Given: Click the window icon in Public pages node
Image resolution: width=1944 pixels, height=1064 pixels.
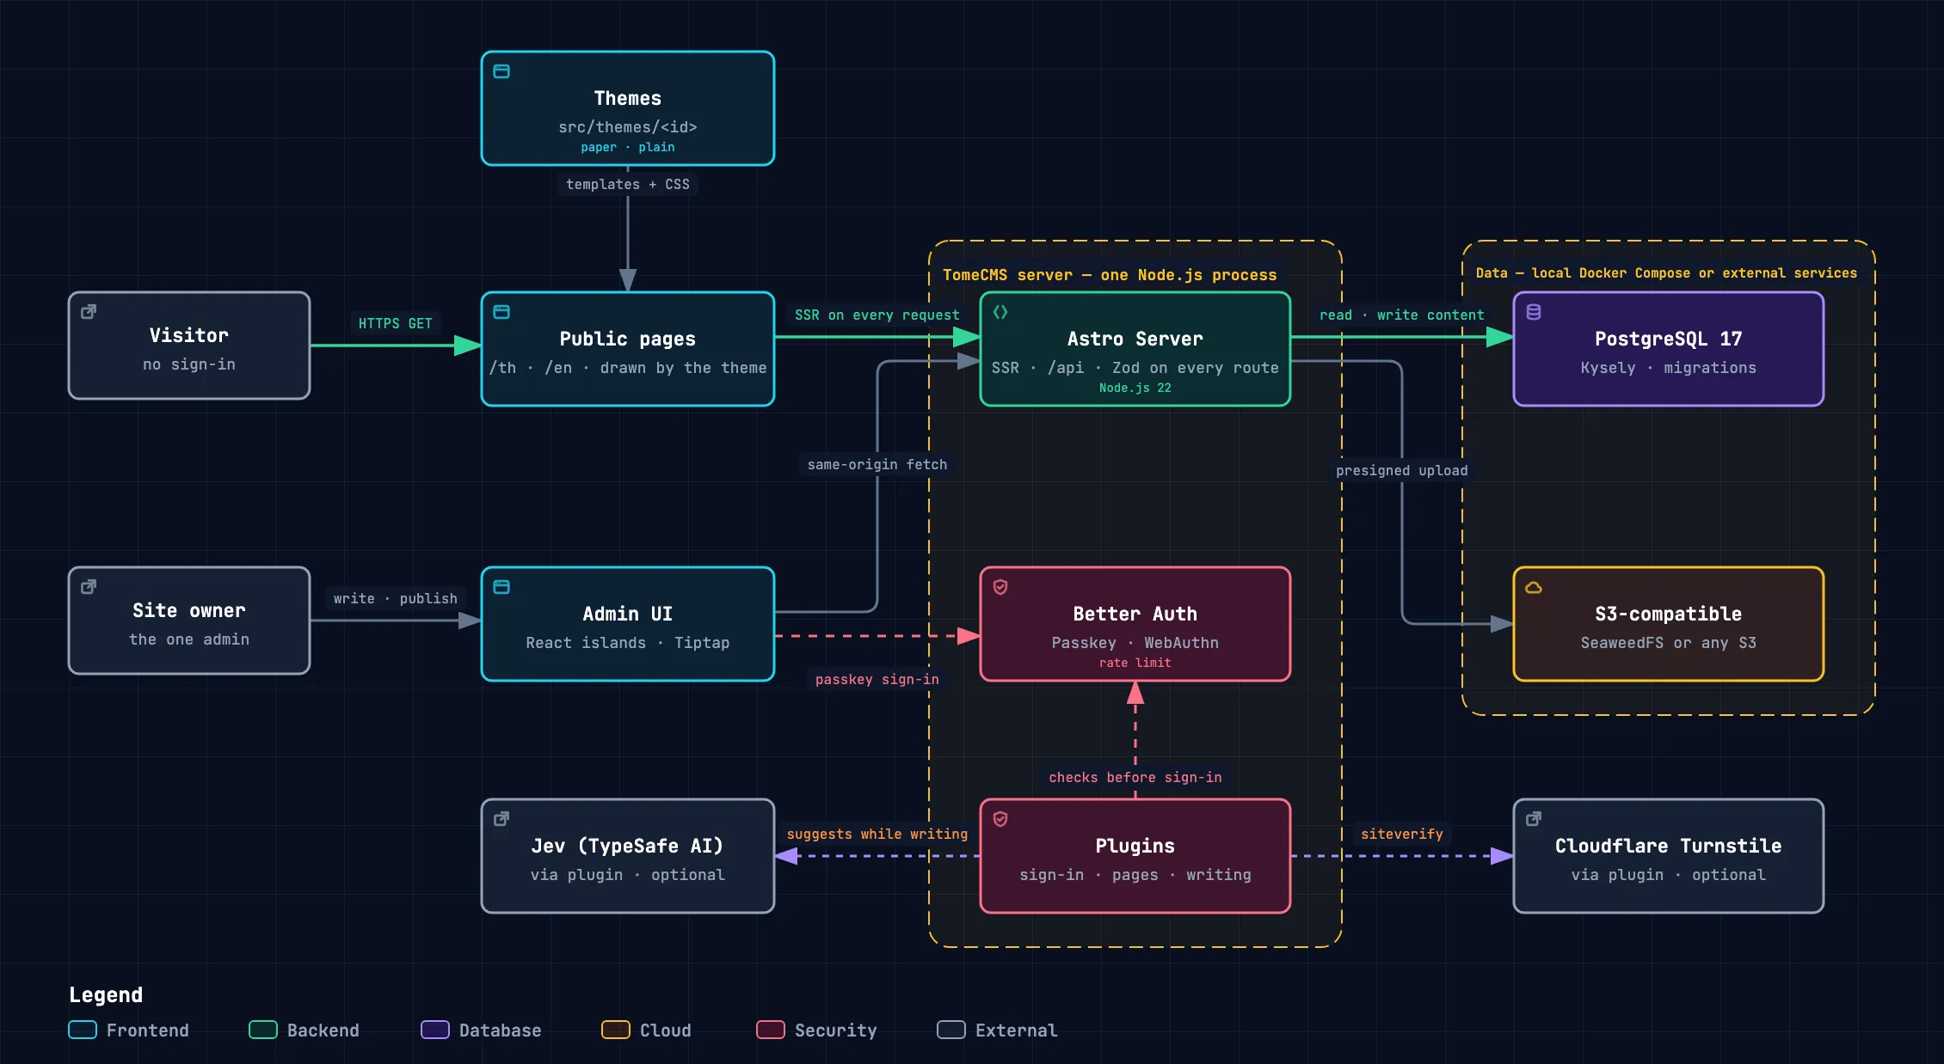Looking at the screenshot, I should (501, 312).
